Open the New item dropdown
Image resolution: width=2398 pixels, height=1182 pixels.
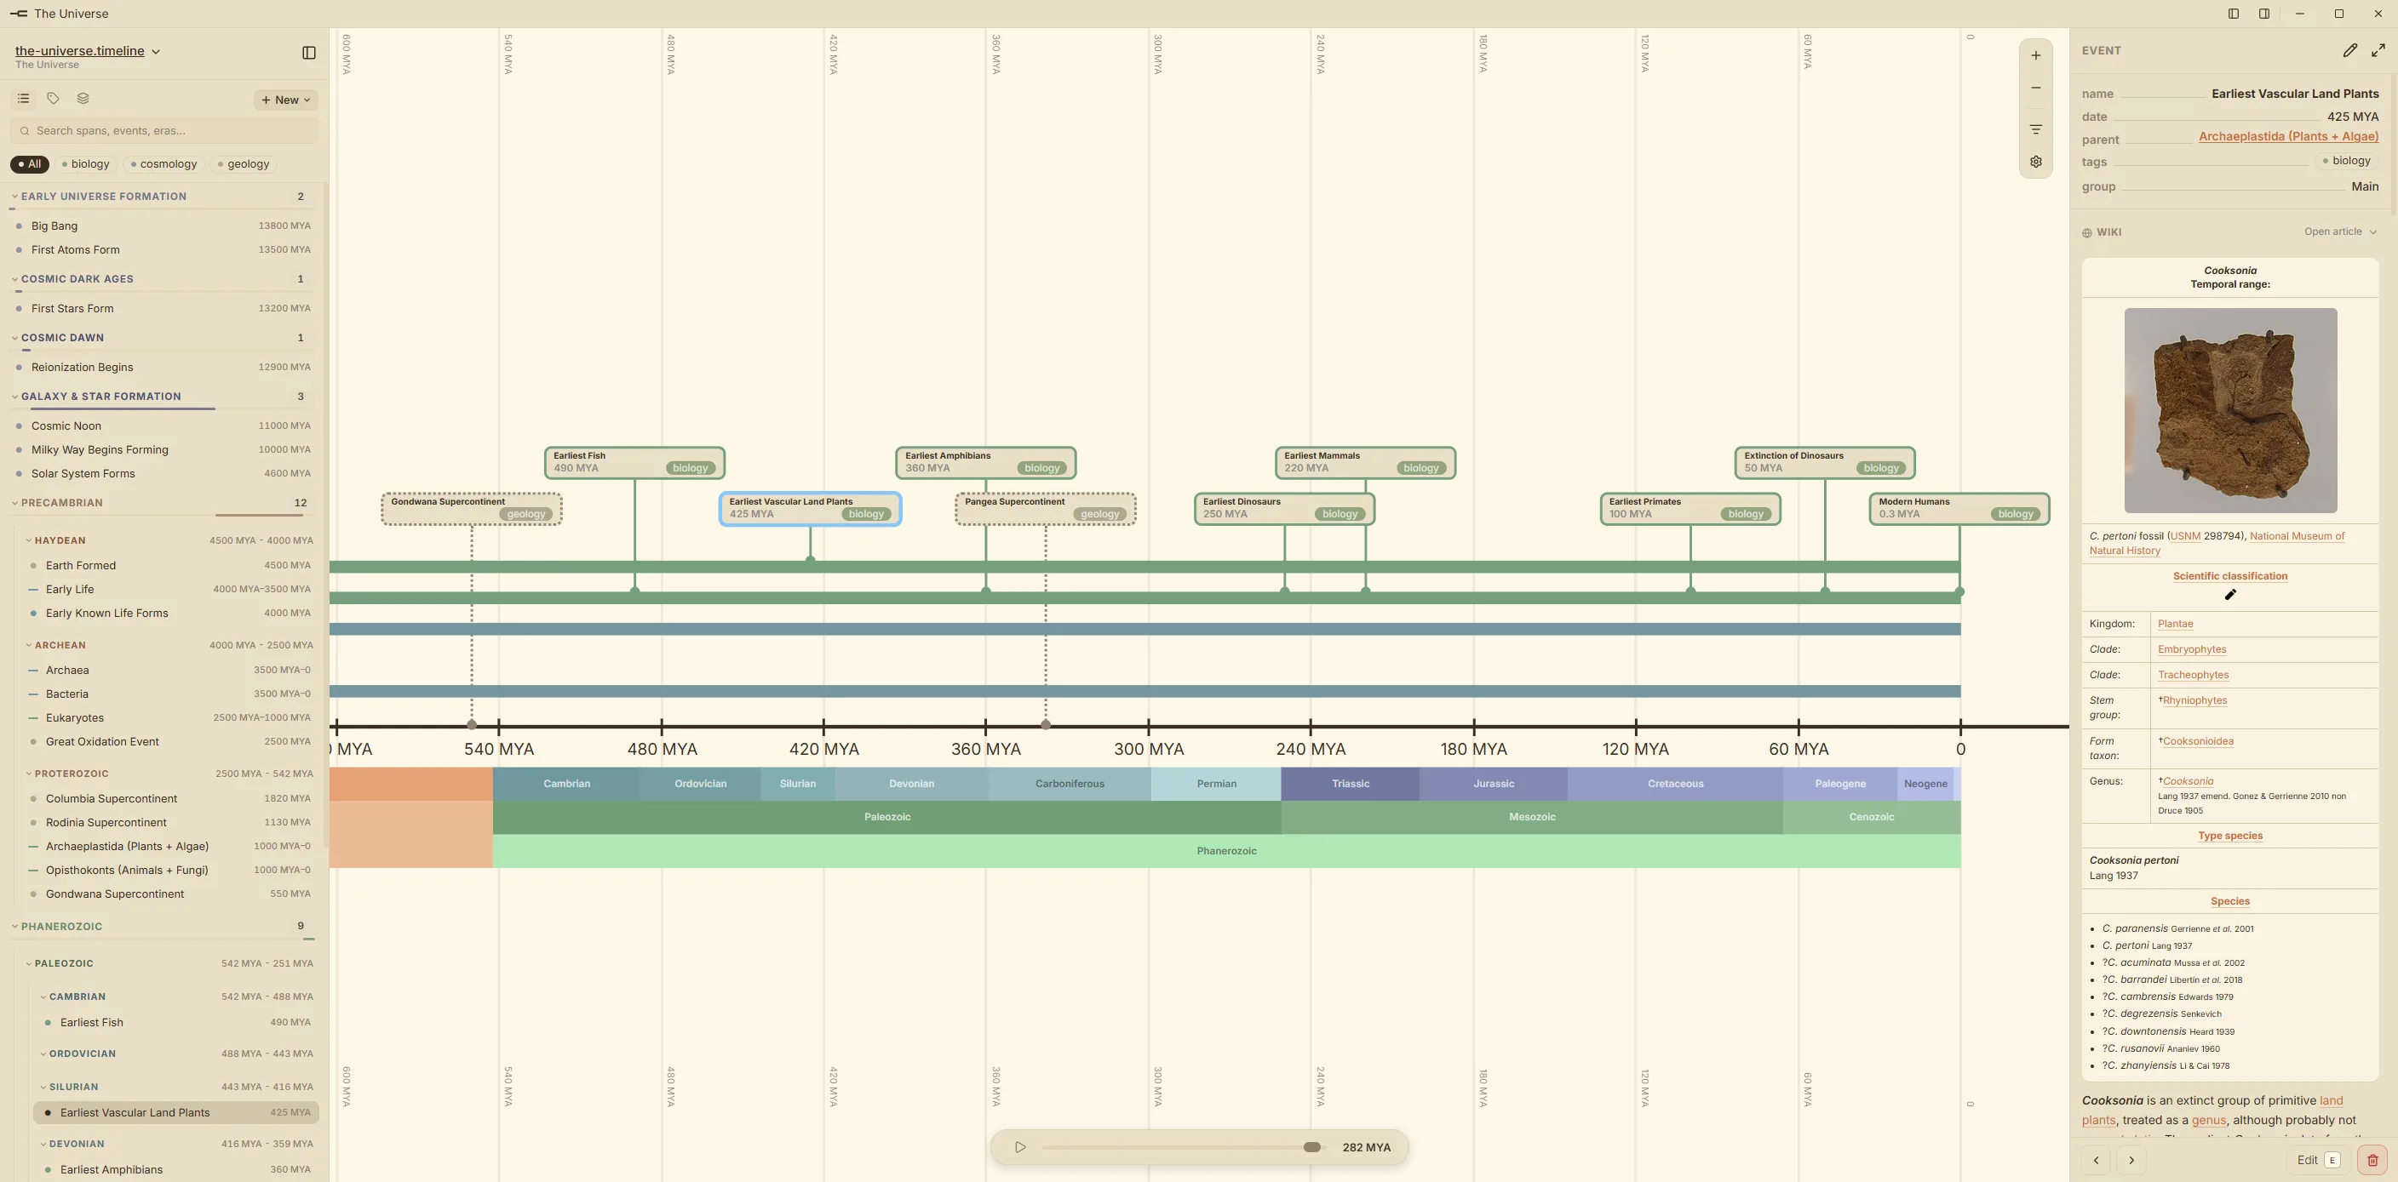(x=286, y=100)
